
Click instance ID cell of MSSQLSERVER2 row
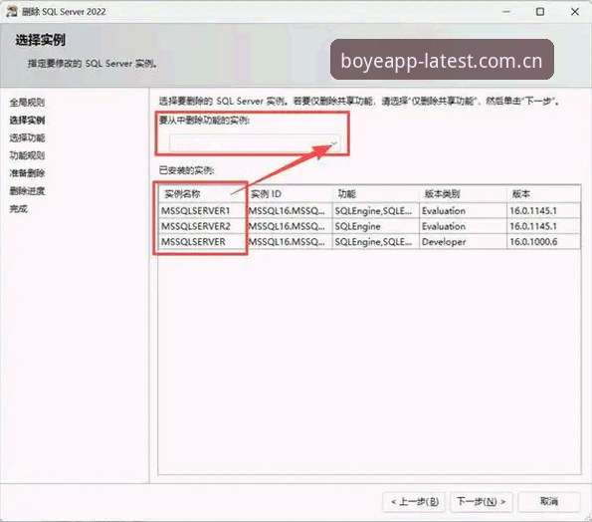(290, 226)
